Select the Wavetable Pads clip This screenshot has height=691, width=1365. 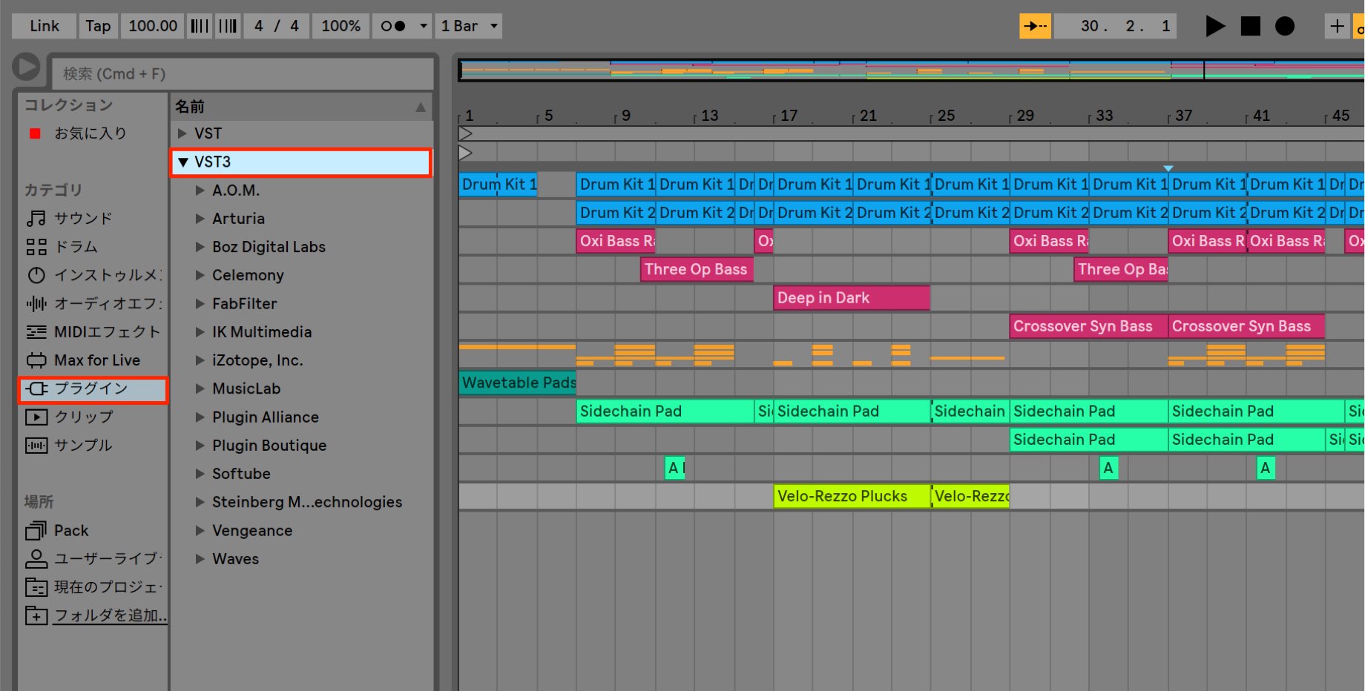[x=518, y=383]
